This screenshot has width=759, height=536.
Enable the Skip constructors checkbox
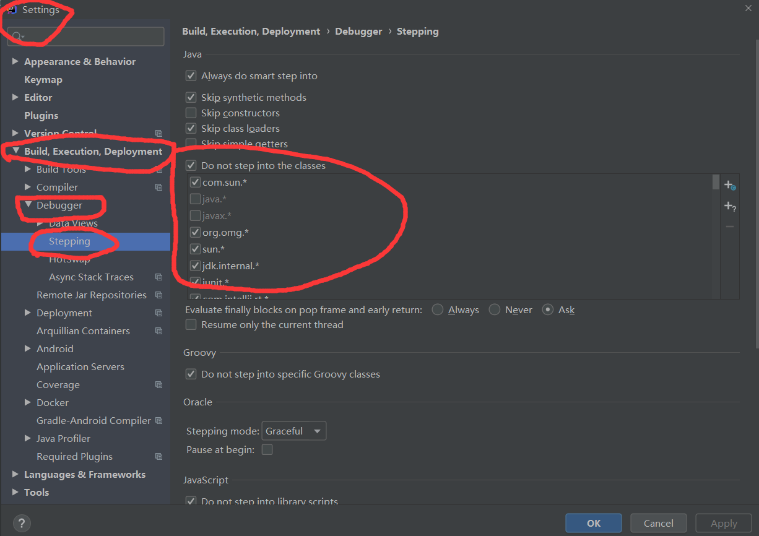[191, 113]
